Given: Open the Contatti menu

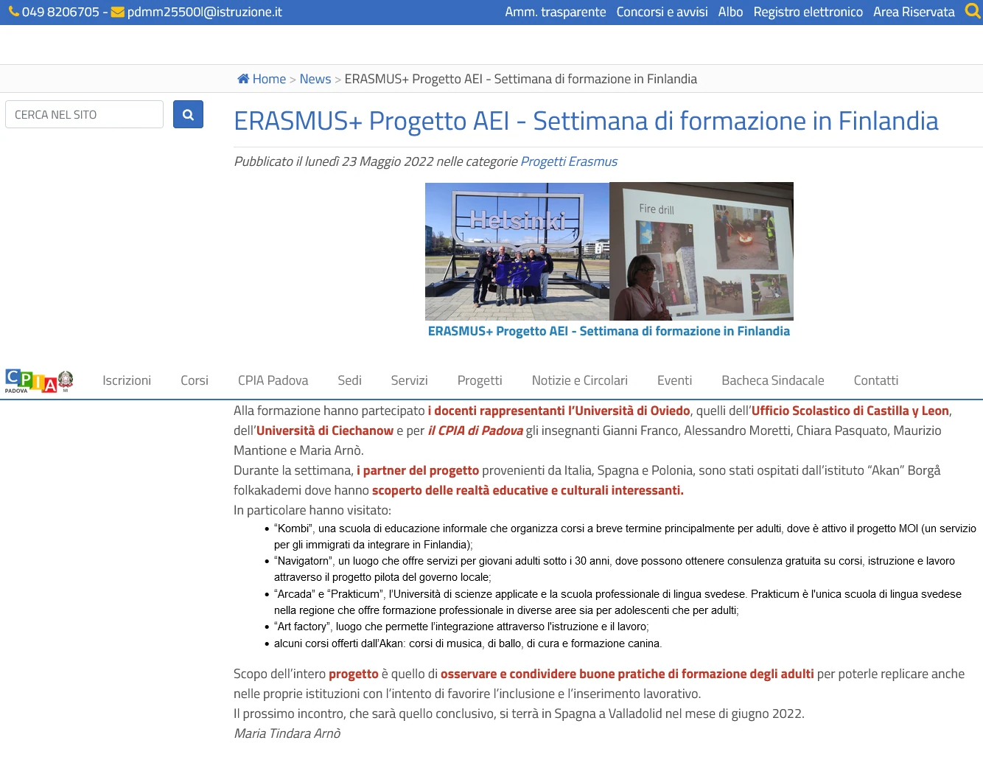Looking at the screenshot, I should tap(875, 380).
